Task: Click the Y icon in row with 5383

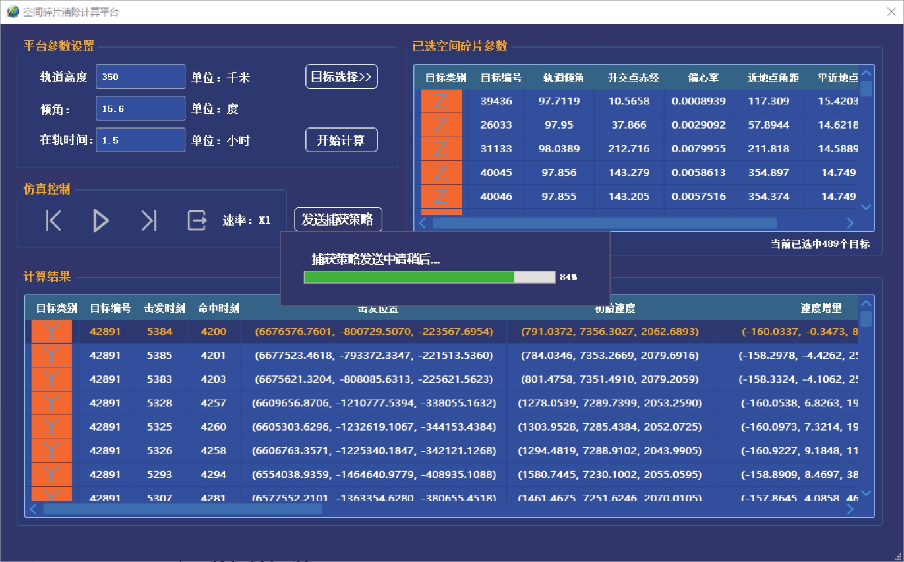Action: (x=52, y=379)
